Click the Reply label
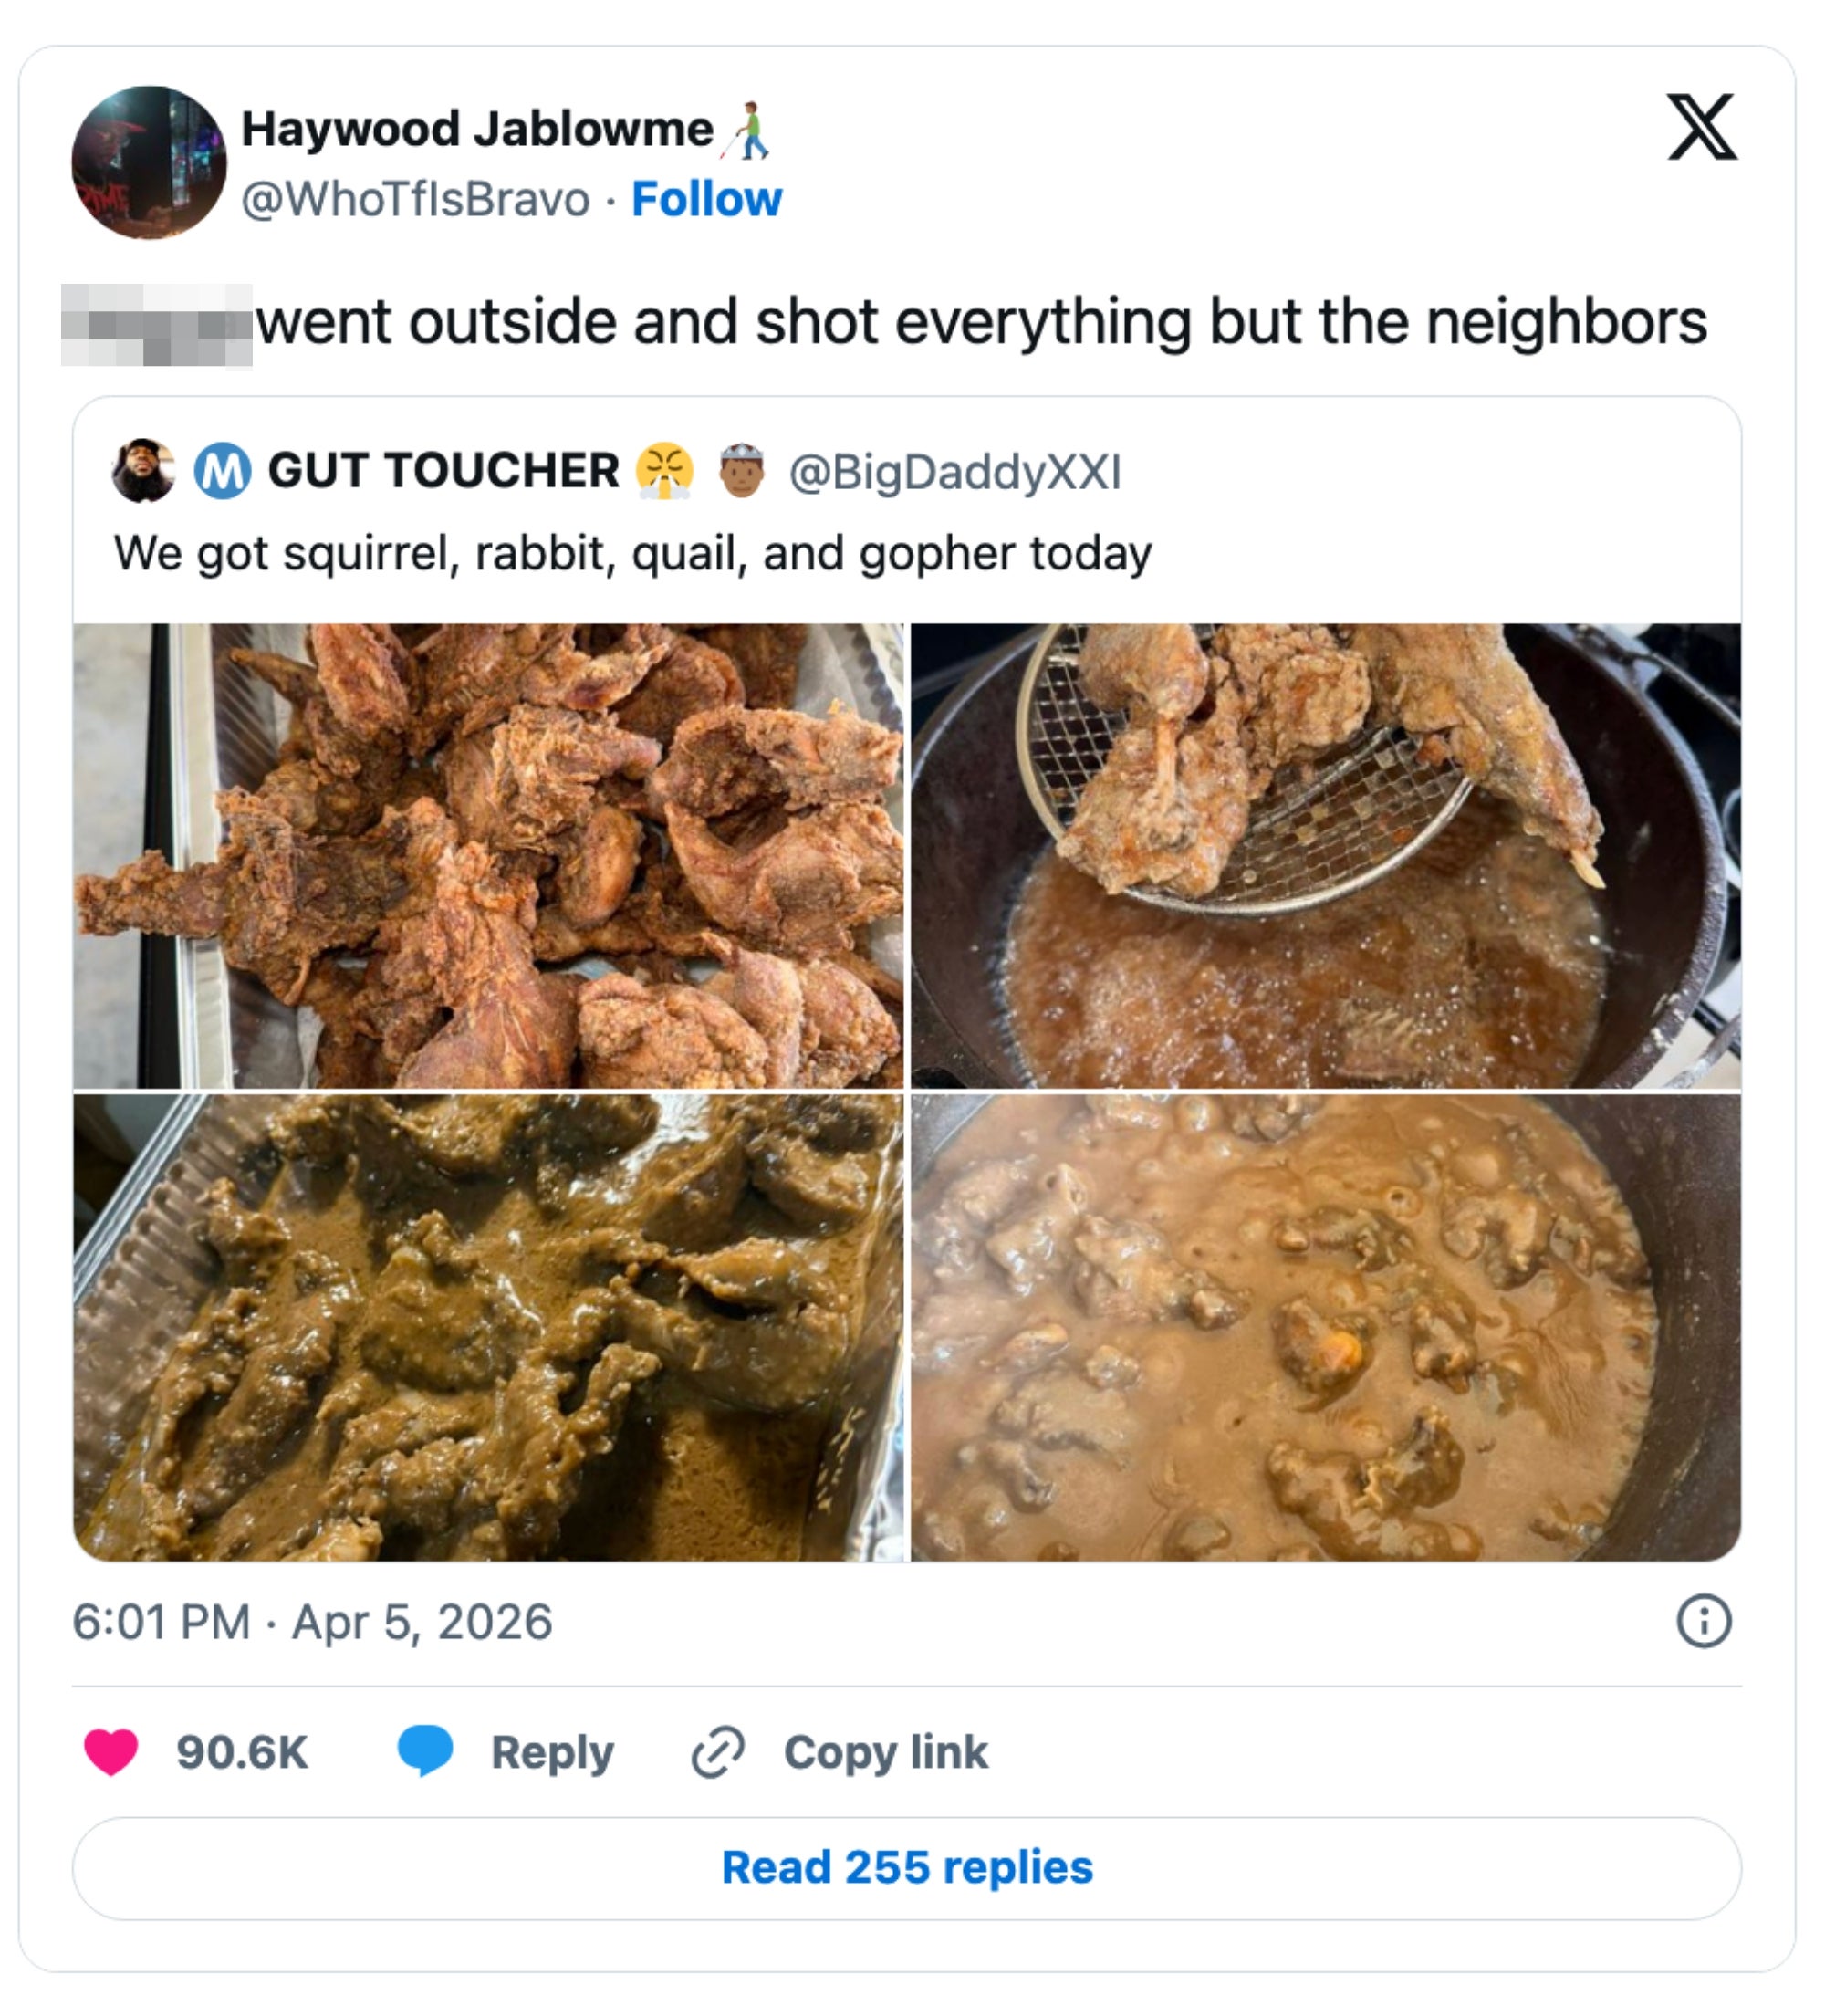 point(552,1752)
